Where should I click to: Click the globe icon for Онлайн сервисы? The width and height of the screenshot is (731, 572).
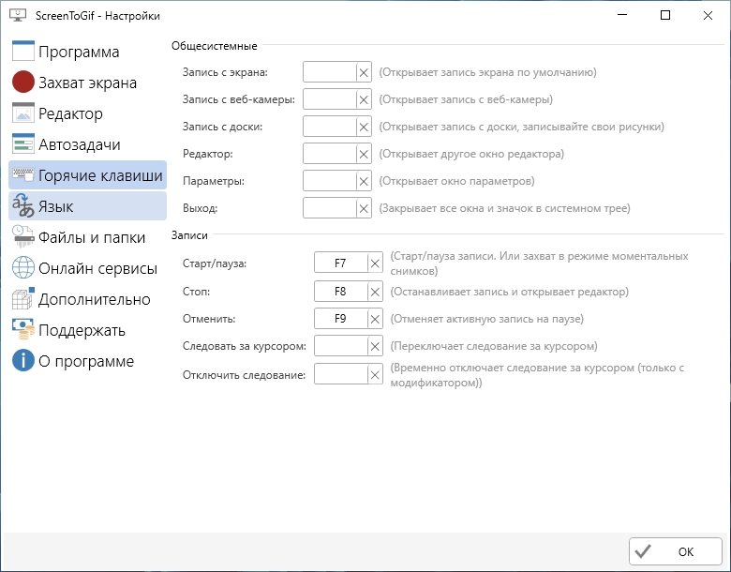[22, 268]
